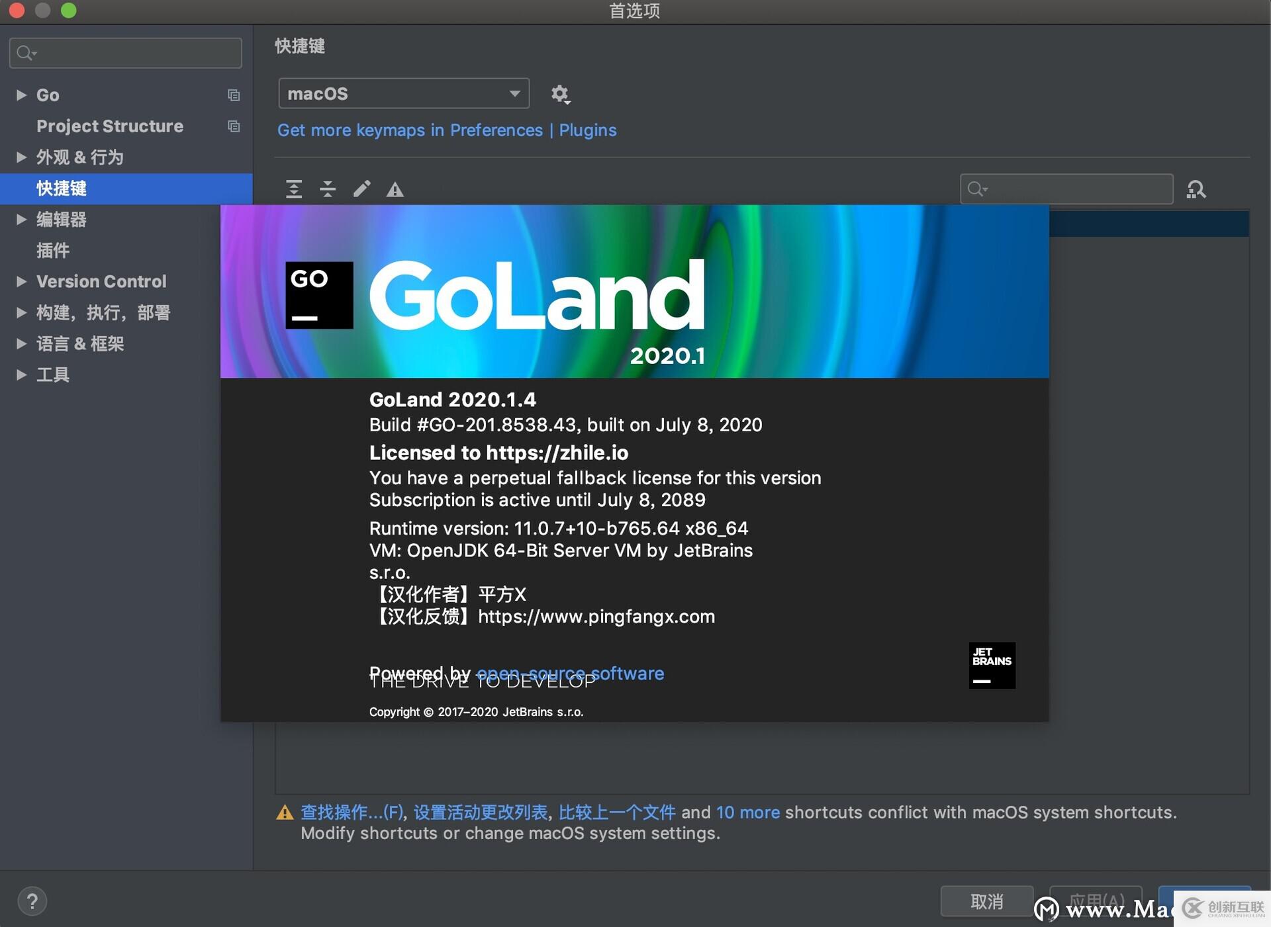Open the macOS keymap dropdown
The image size is (1271, 927).
tap(403, 94)
